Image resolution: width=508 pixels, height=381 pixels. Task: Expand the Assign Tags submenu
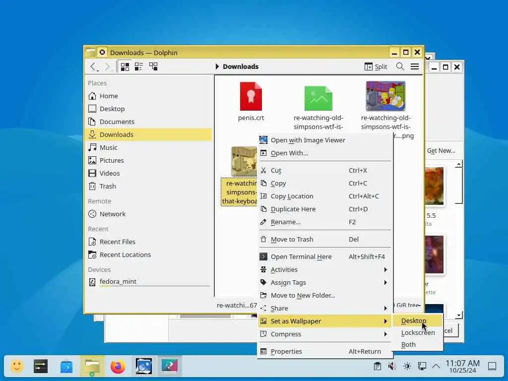point(325,282)
